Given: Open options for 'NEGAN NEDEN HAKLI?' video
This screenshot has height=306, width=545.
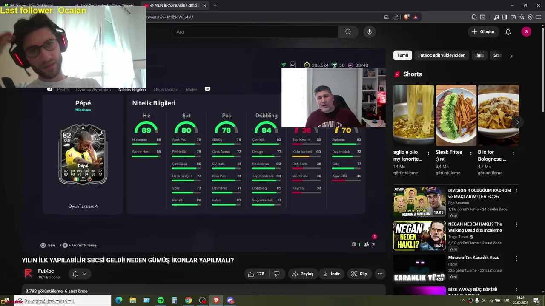Looking at the screenshot, I should [x=516, y=225].
